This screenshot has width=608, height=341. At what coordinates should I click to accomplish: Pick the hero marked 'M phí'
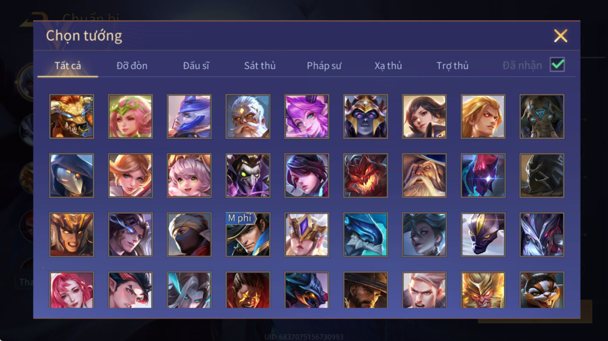point(248,235)
